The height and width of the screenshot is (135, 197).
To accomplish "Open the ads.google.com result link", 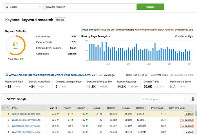I will (28, 120).
